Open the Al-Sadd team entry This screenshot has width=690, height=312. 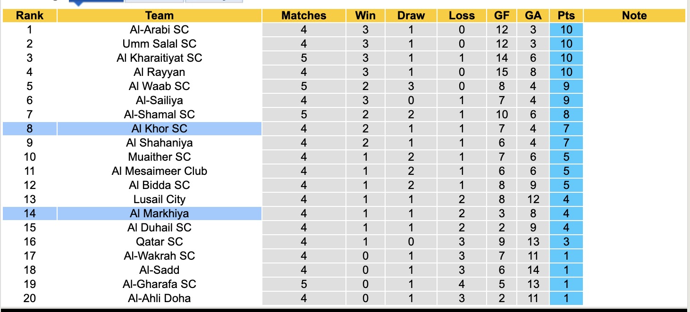point(159,270)
